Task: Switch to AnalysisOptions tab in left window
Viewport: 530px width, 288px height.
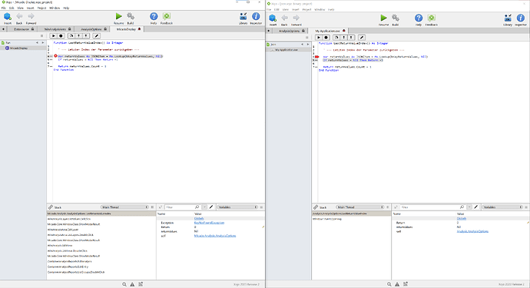Action: [91, 29]
